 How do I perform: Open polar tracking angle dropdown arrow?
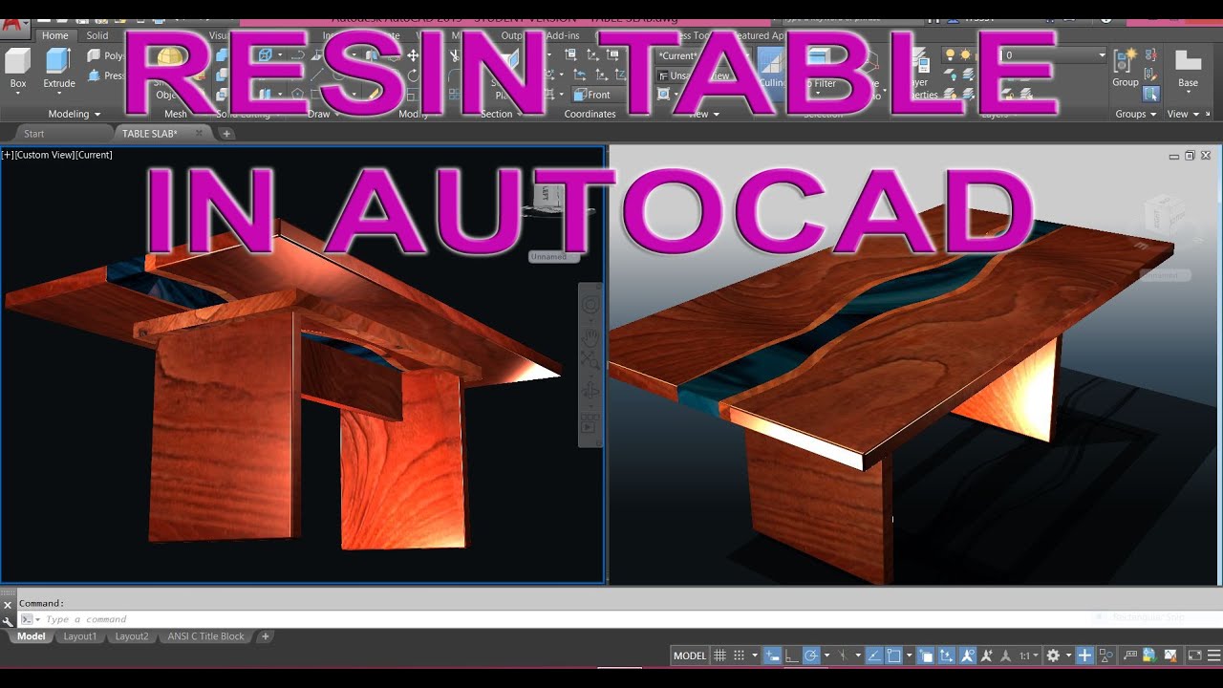pyautogui.click(x=826, y=656)
